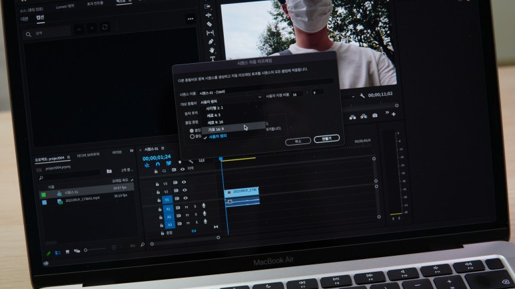The width and height of the screenshot is (515, 289).
Task: Choose horizontal 16:9 from the ratio list
Action: (234, 129)
